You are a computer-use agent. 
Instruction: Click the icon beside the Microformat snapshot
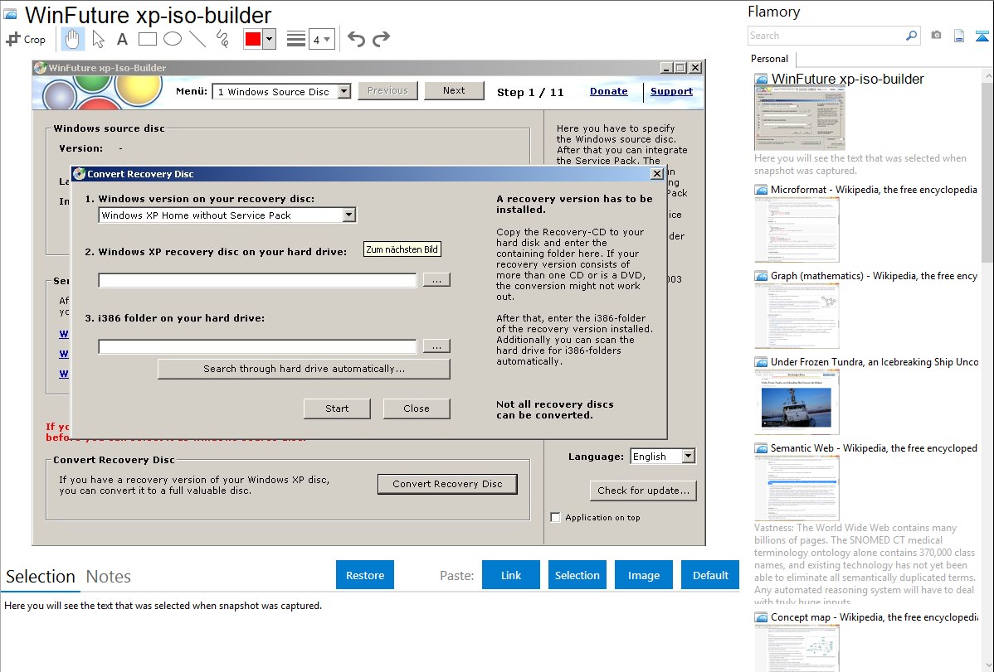point(761,190)
